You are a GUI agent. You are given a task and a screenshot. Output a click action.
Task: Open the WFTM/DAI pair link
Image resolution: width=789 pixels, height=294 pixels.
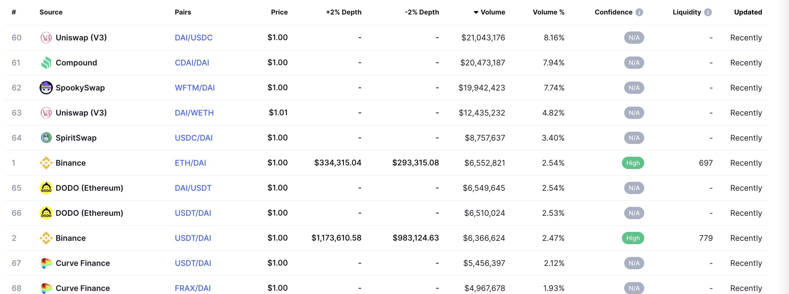tap(195, 88)
